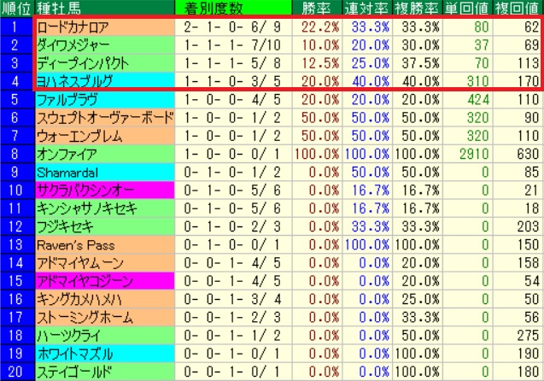Click ダイワメジャー record 1- 1- 1- 7/10
544x381 pixels.
click(233, 44)
